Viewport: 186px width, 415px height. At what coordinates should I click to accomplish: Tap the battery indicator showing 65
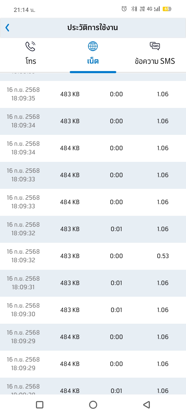coord(167,9)
